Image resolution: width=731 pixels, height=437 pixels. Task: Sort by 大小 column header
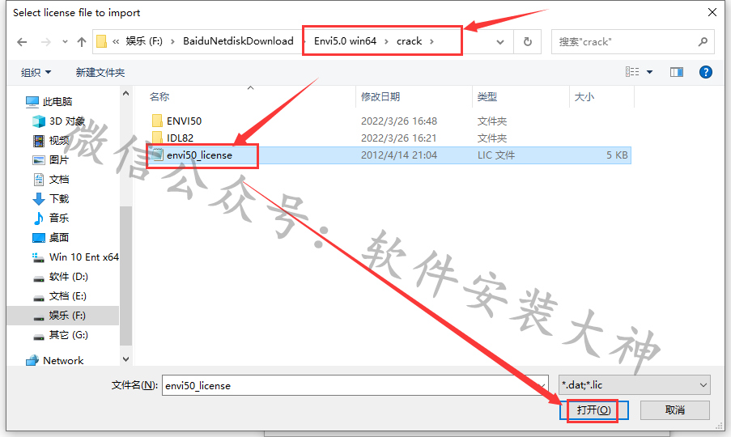(x=584, y=97)
